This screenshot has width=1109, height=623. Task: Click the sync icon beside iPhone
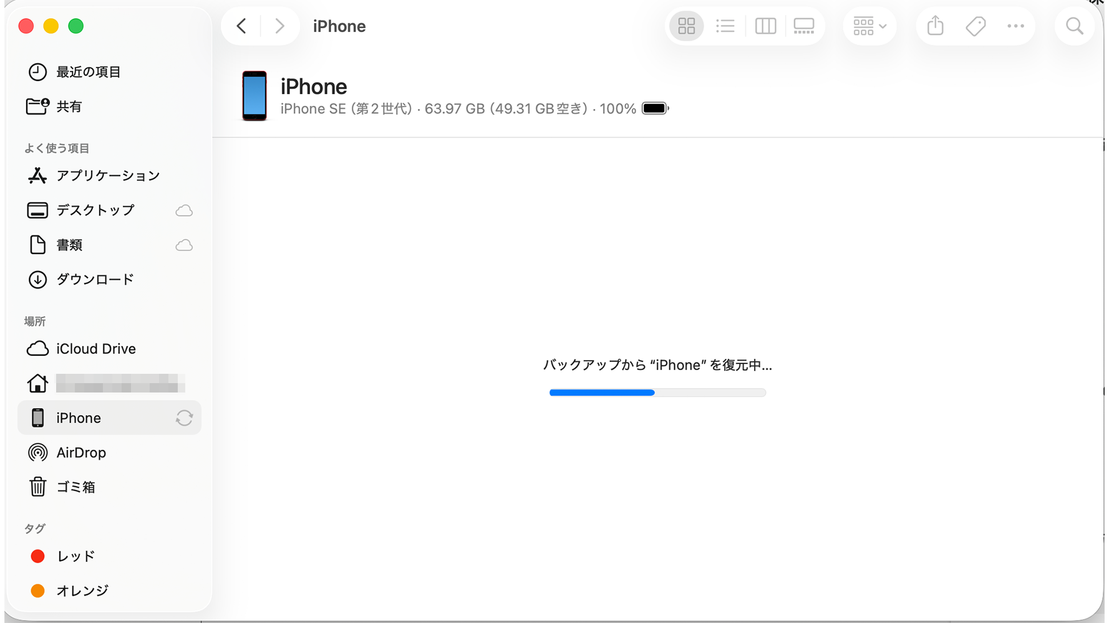pos(184,418)
